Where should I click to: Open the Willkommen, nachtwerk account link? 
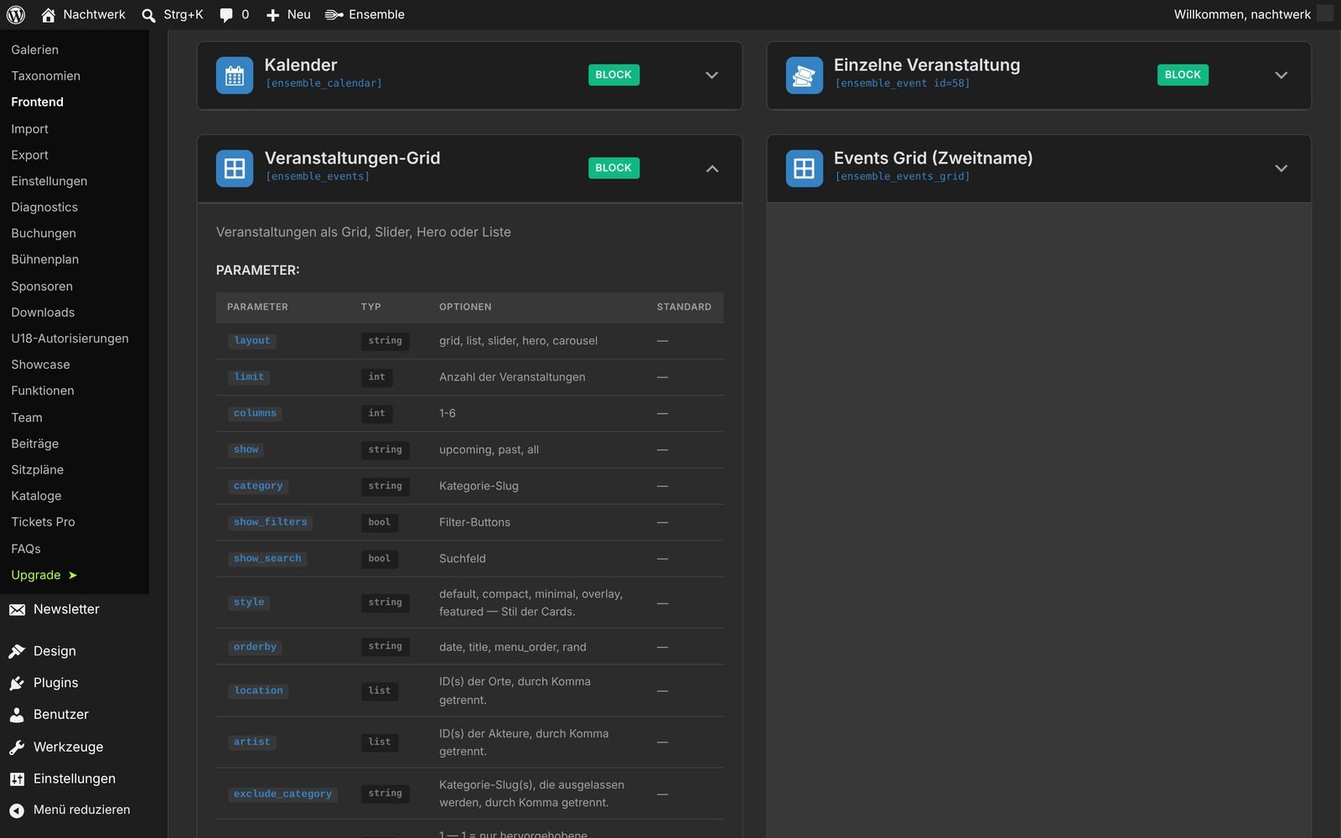click(x=1242, y=14)
